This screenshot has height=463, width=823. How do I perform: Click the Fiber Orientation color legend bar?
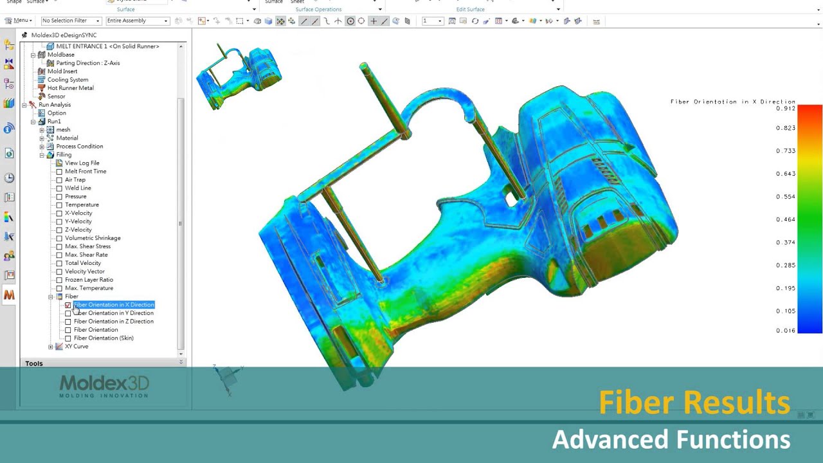click(810, 219)
